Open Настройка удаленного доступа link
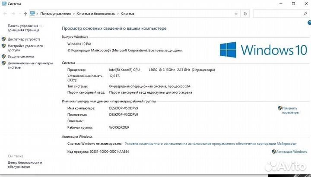Viewport: 311px width, 177px height. 25,48
